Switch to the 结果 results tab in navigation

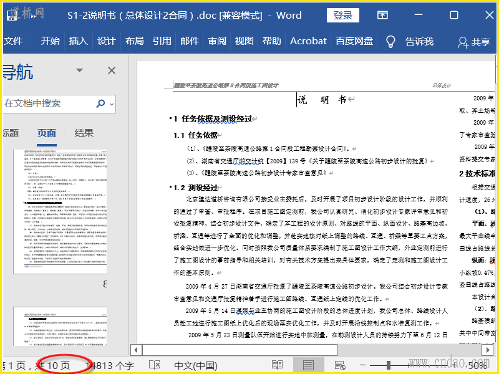(84, 133)
